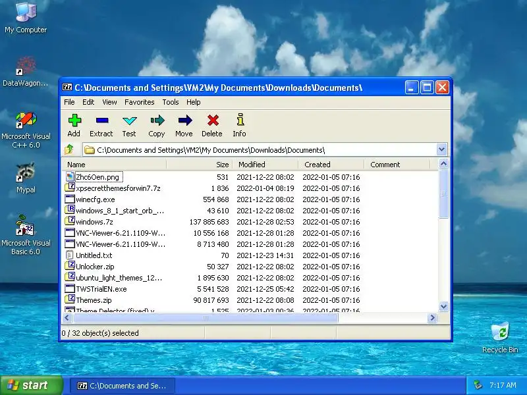This screenshot has width=527, height=395.
Task: Click the Windows start button
Action: [x=32, y=385]
